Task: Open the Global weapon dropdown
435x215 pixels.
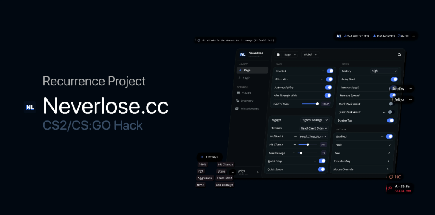Action: point(310,55)
